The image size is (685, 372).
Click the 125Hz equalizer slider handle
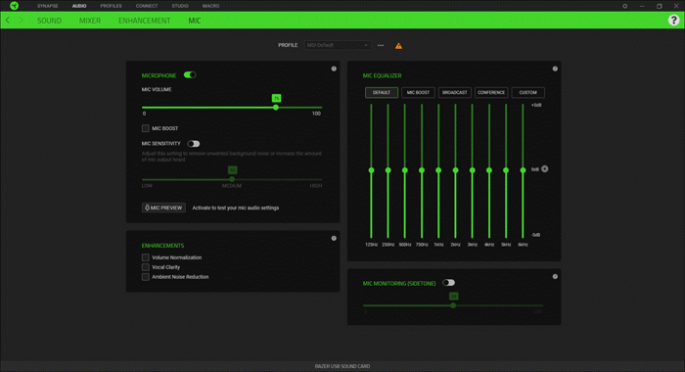(371, 170)
